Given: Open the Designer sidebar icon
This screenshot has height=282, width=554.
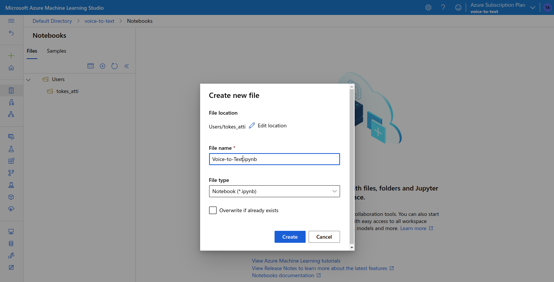Looking at the screenshot, I should point(11,114).
